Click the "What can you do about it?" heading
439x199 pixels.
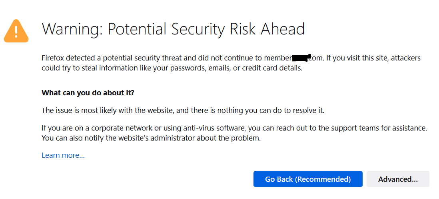click(88, 92)
